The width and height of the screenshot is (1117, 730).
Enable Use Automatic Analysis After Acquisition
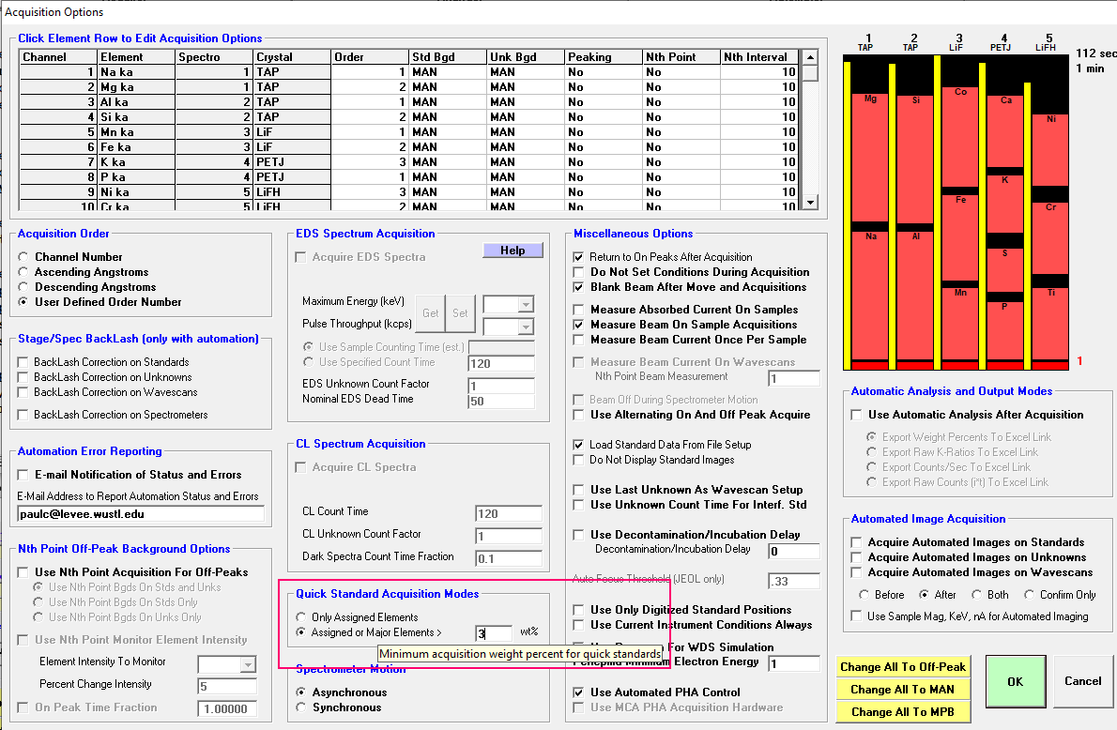pyautogui.click(x=857, y=415)
